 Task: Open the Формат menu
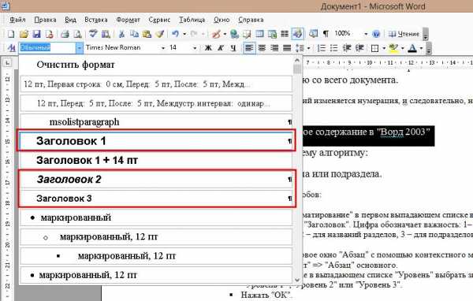(x=128, y=20)
